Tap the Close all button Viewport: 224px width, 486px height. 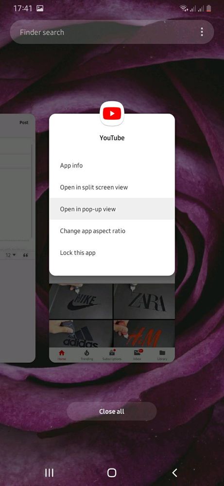pyautogui.click(x=112, y=412)
